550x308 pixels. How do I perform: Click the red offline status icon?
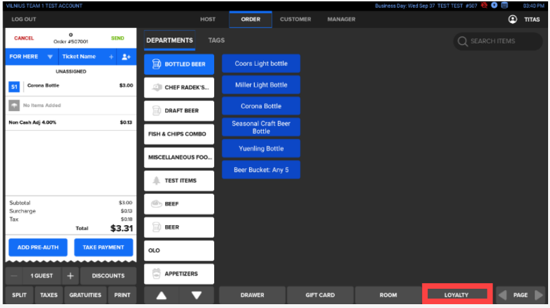click(484, 5)
